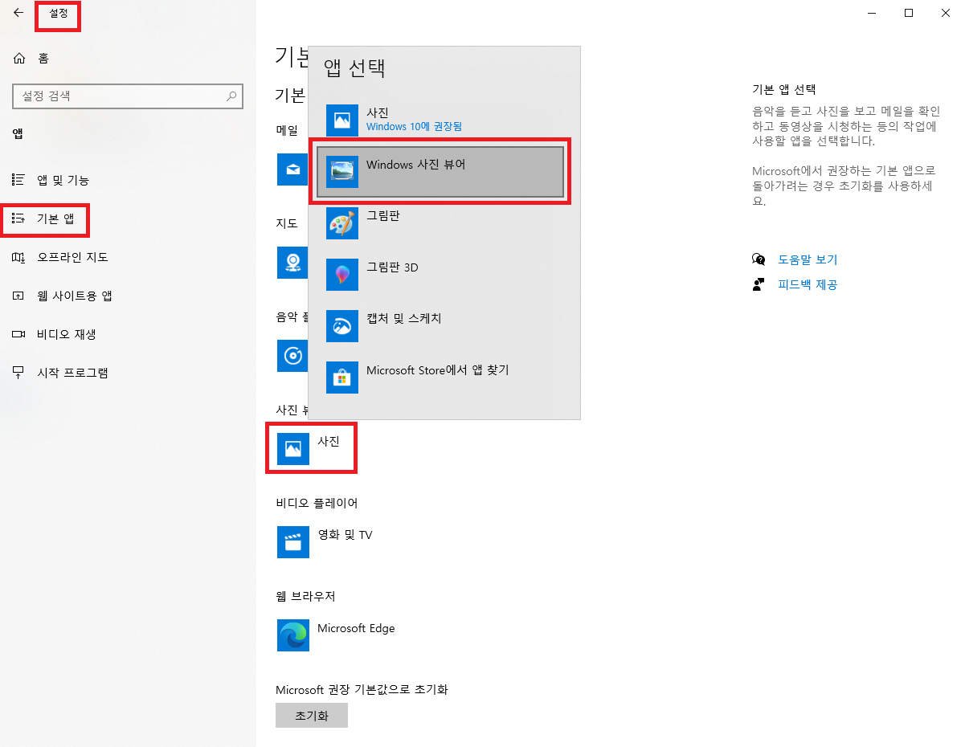This screenshot has width=961, height=747.
Task: Click the 기본 앱 sidebar icon
Action: [x=18, y=218]
